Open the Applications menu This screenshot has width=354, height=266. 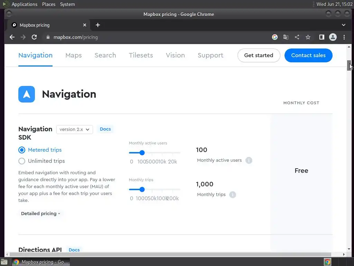pos(25,4)
